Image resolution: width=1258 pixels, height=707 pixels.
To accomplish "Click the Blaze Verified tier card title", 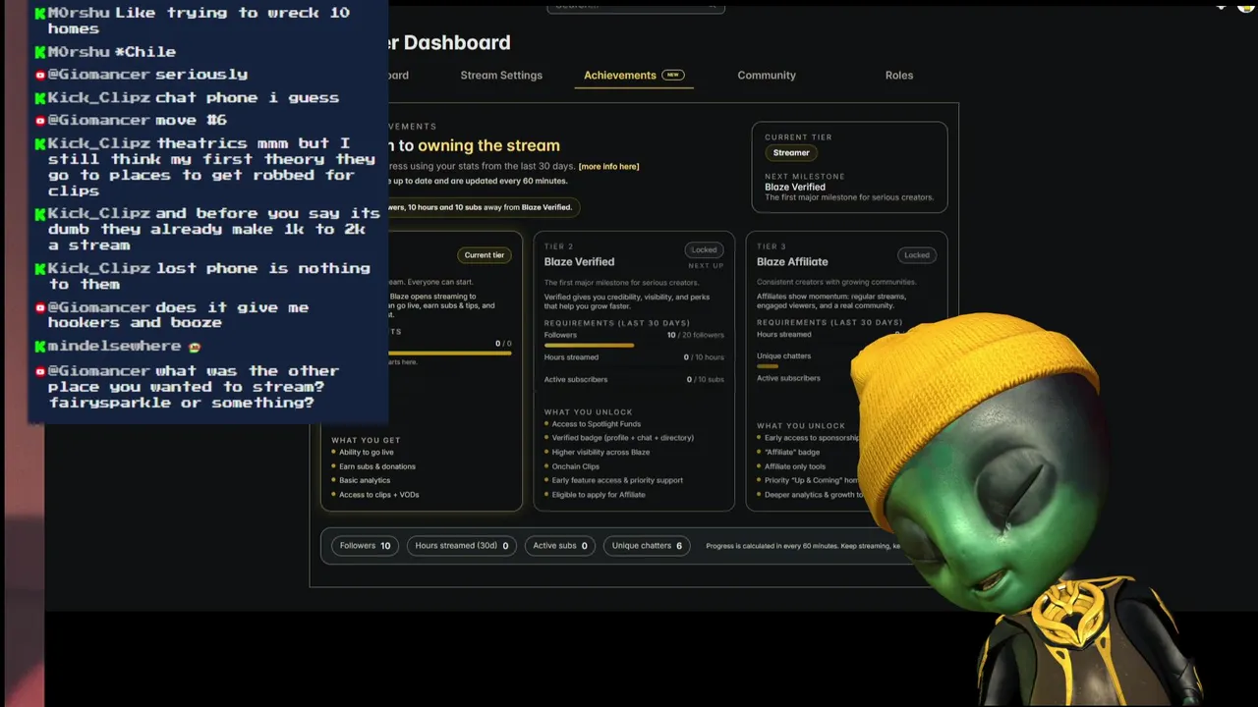I will click(579, 262).
